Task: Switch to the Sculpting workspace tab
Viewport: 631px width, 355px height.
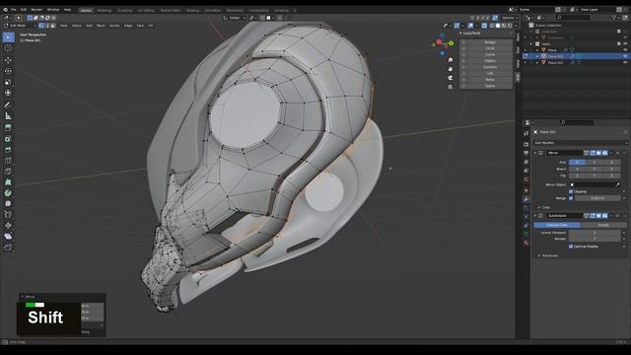Action: [x=125, y=11]
